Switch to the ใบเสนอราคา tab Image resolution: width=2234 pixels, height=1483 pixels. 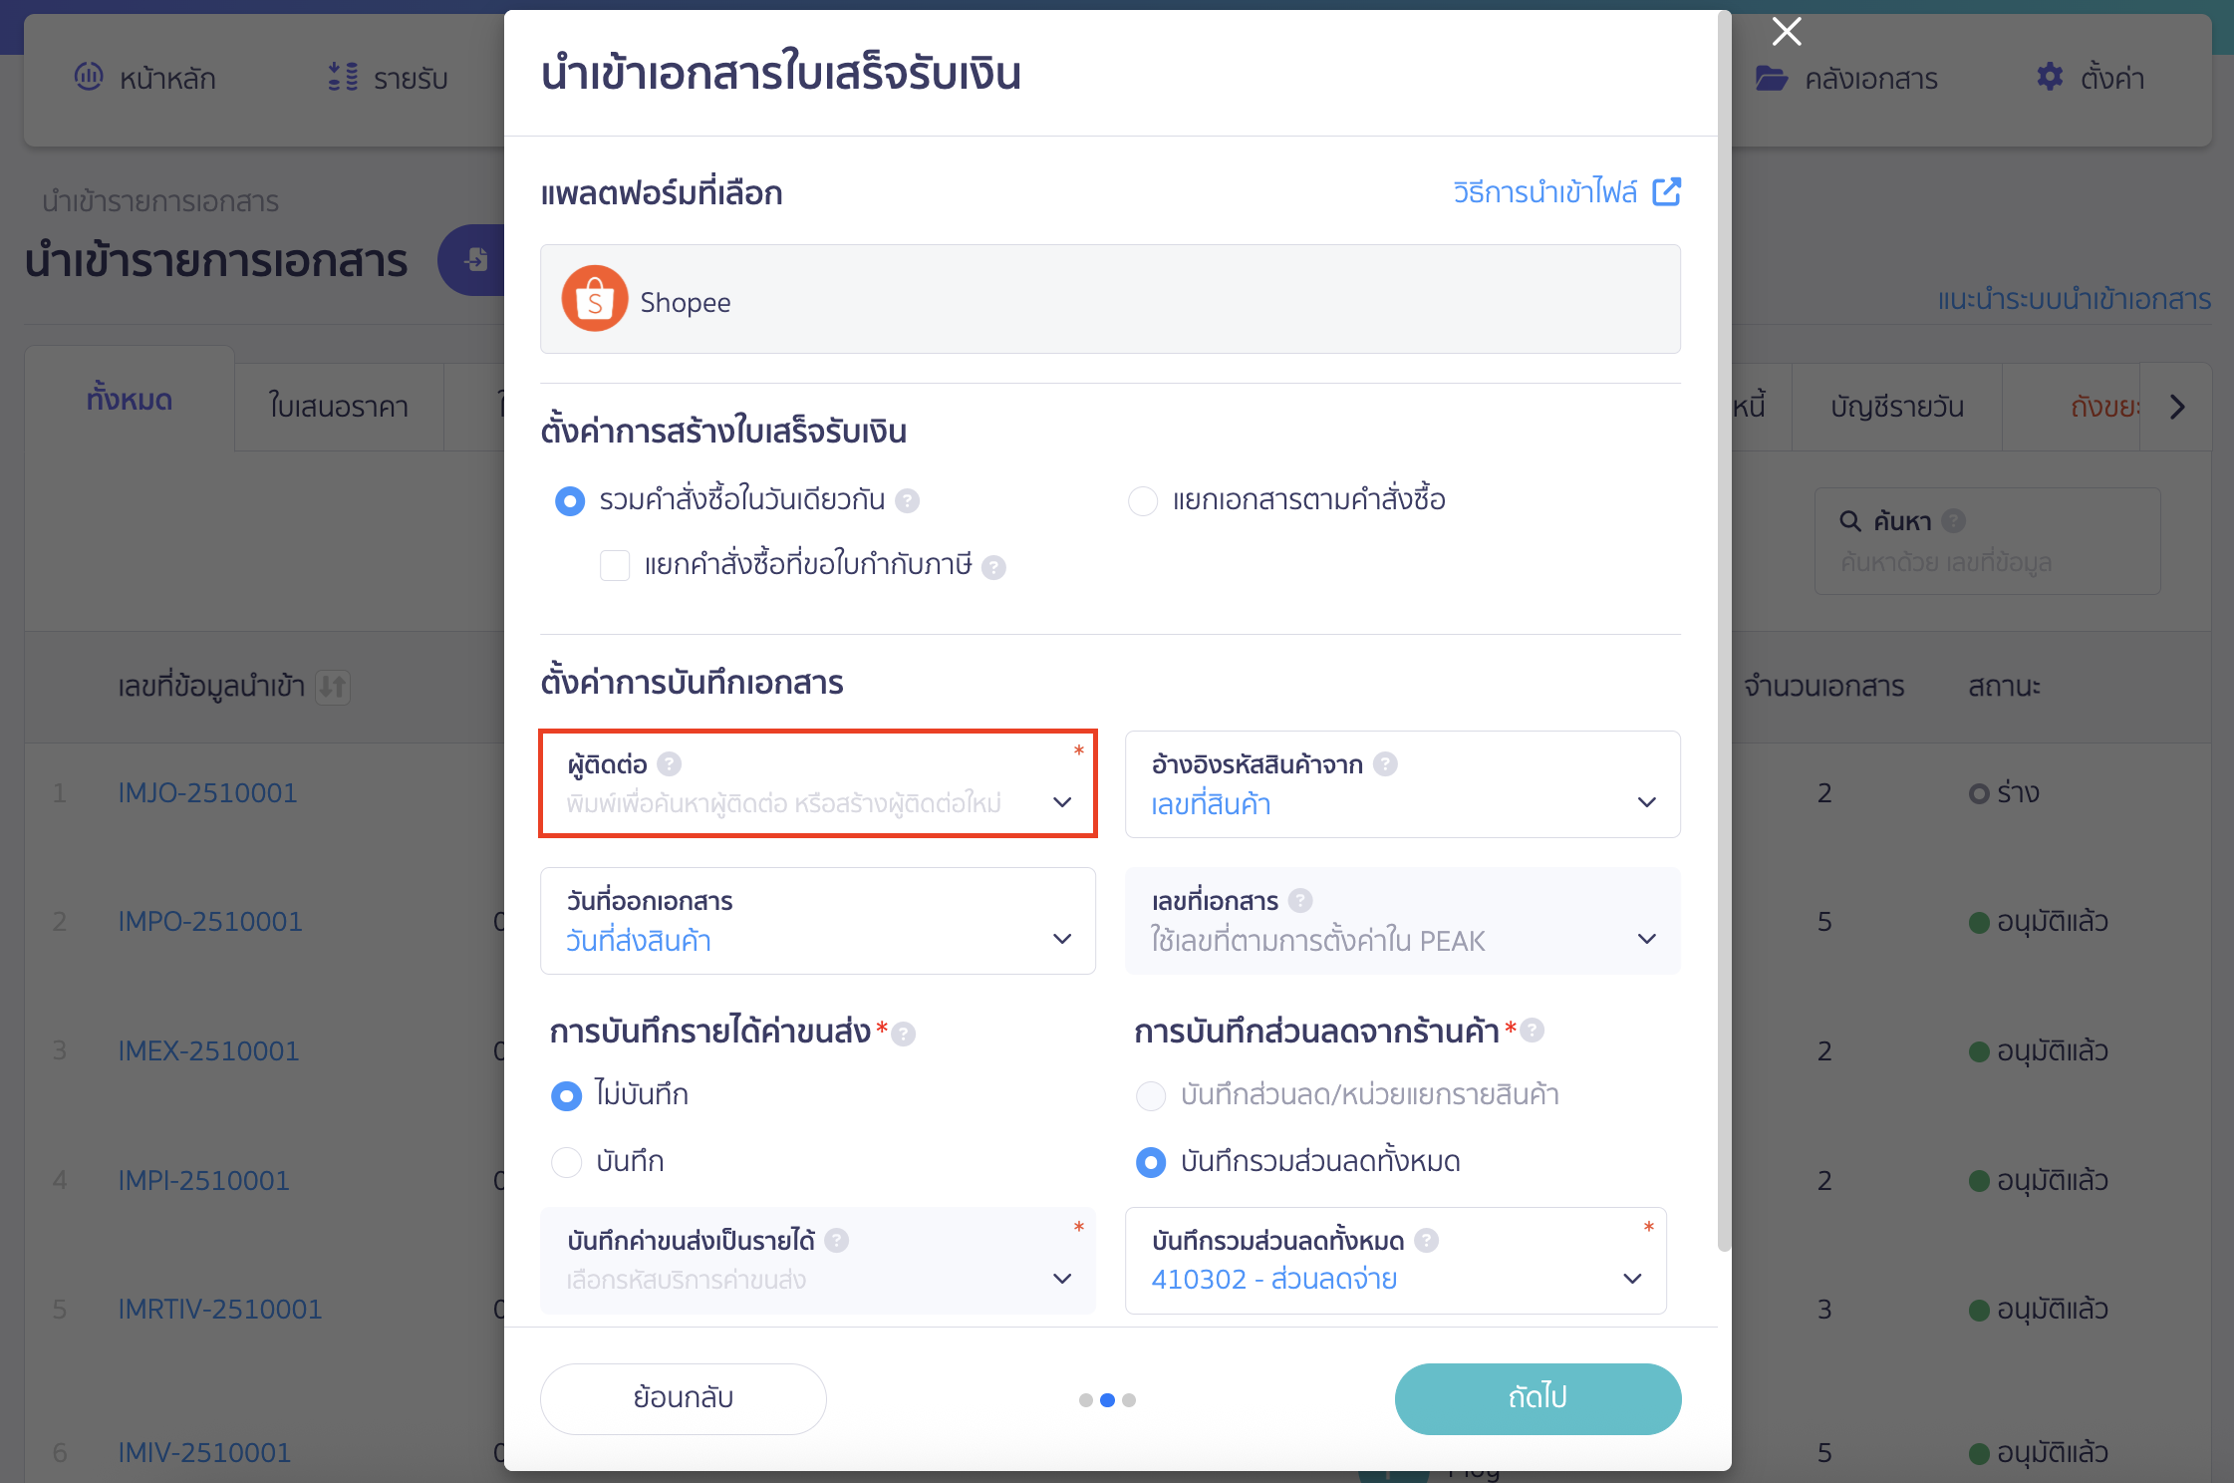[x=339, y=406]
